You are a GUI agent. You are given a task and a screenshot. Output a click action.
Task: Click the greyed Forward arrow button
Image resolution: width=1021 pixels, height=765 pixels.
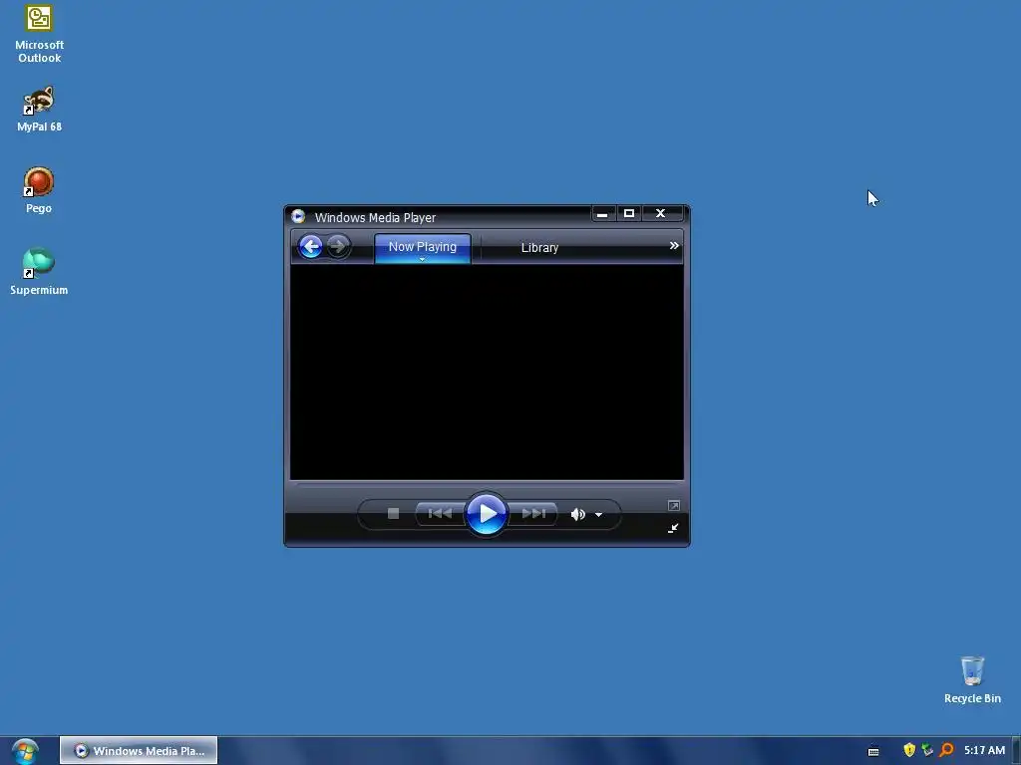tap(338, 247)
